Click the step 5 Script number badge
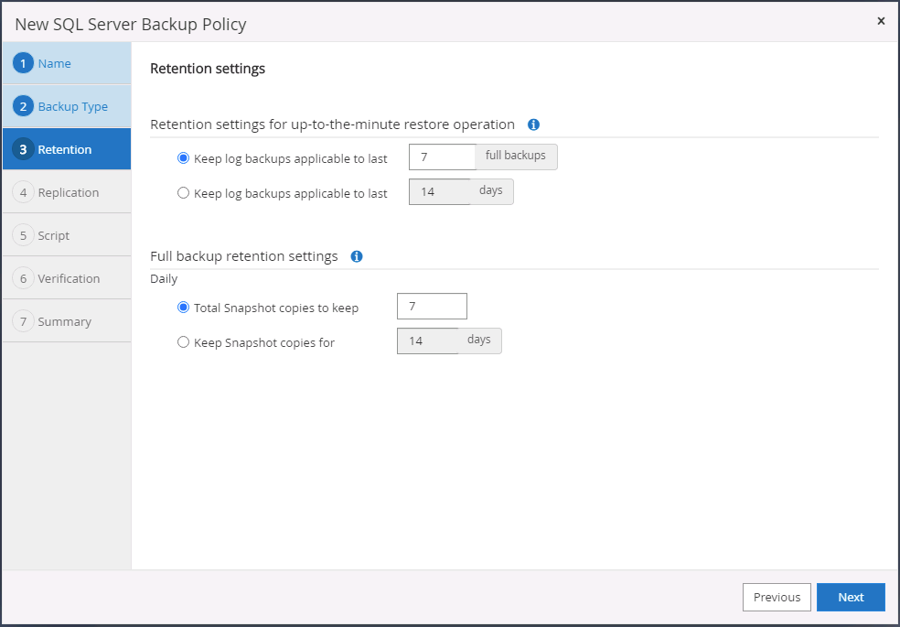900x627 pixels. coord(23,235)
